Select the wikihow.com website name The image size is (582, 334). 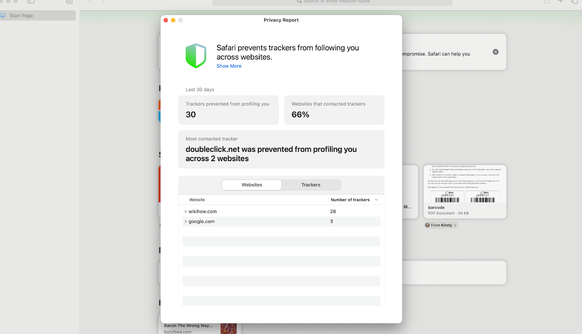pyautogui.click(x=203, y=212)
